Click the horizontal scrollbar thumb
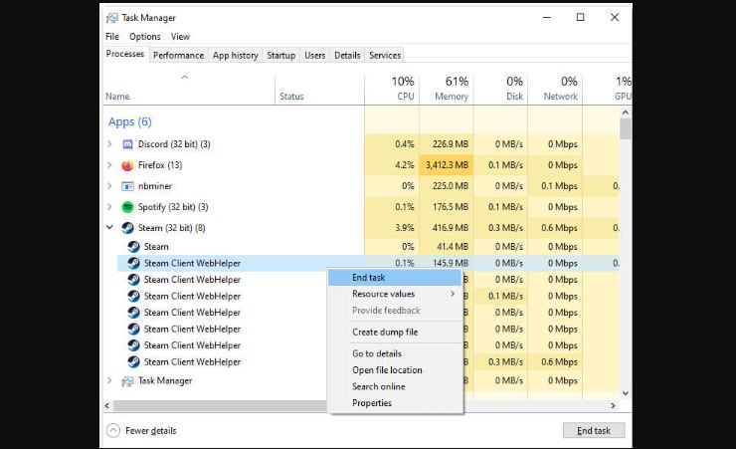This screenshot has height=449, width=736. click(220, 405)
